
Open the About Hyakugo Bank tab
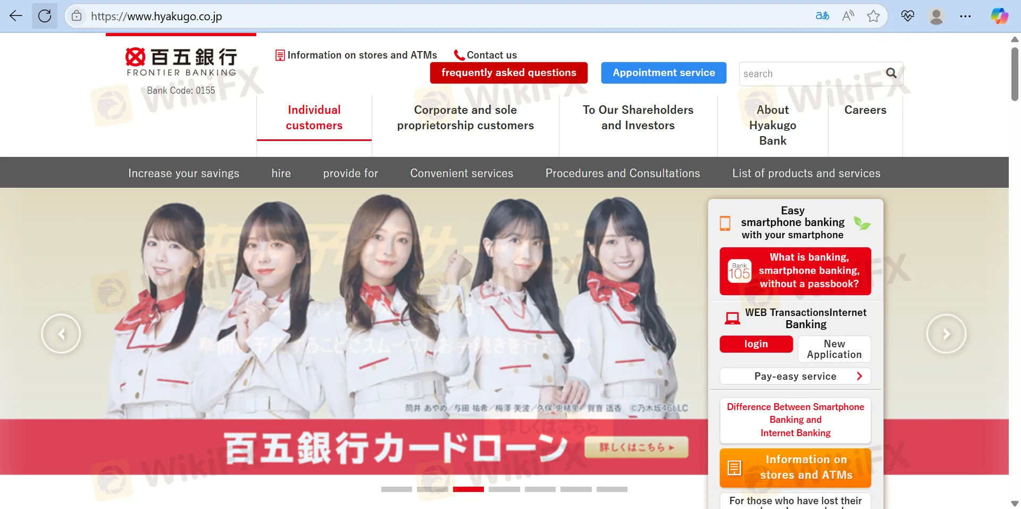(773, 126)
